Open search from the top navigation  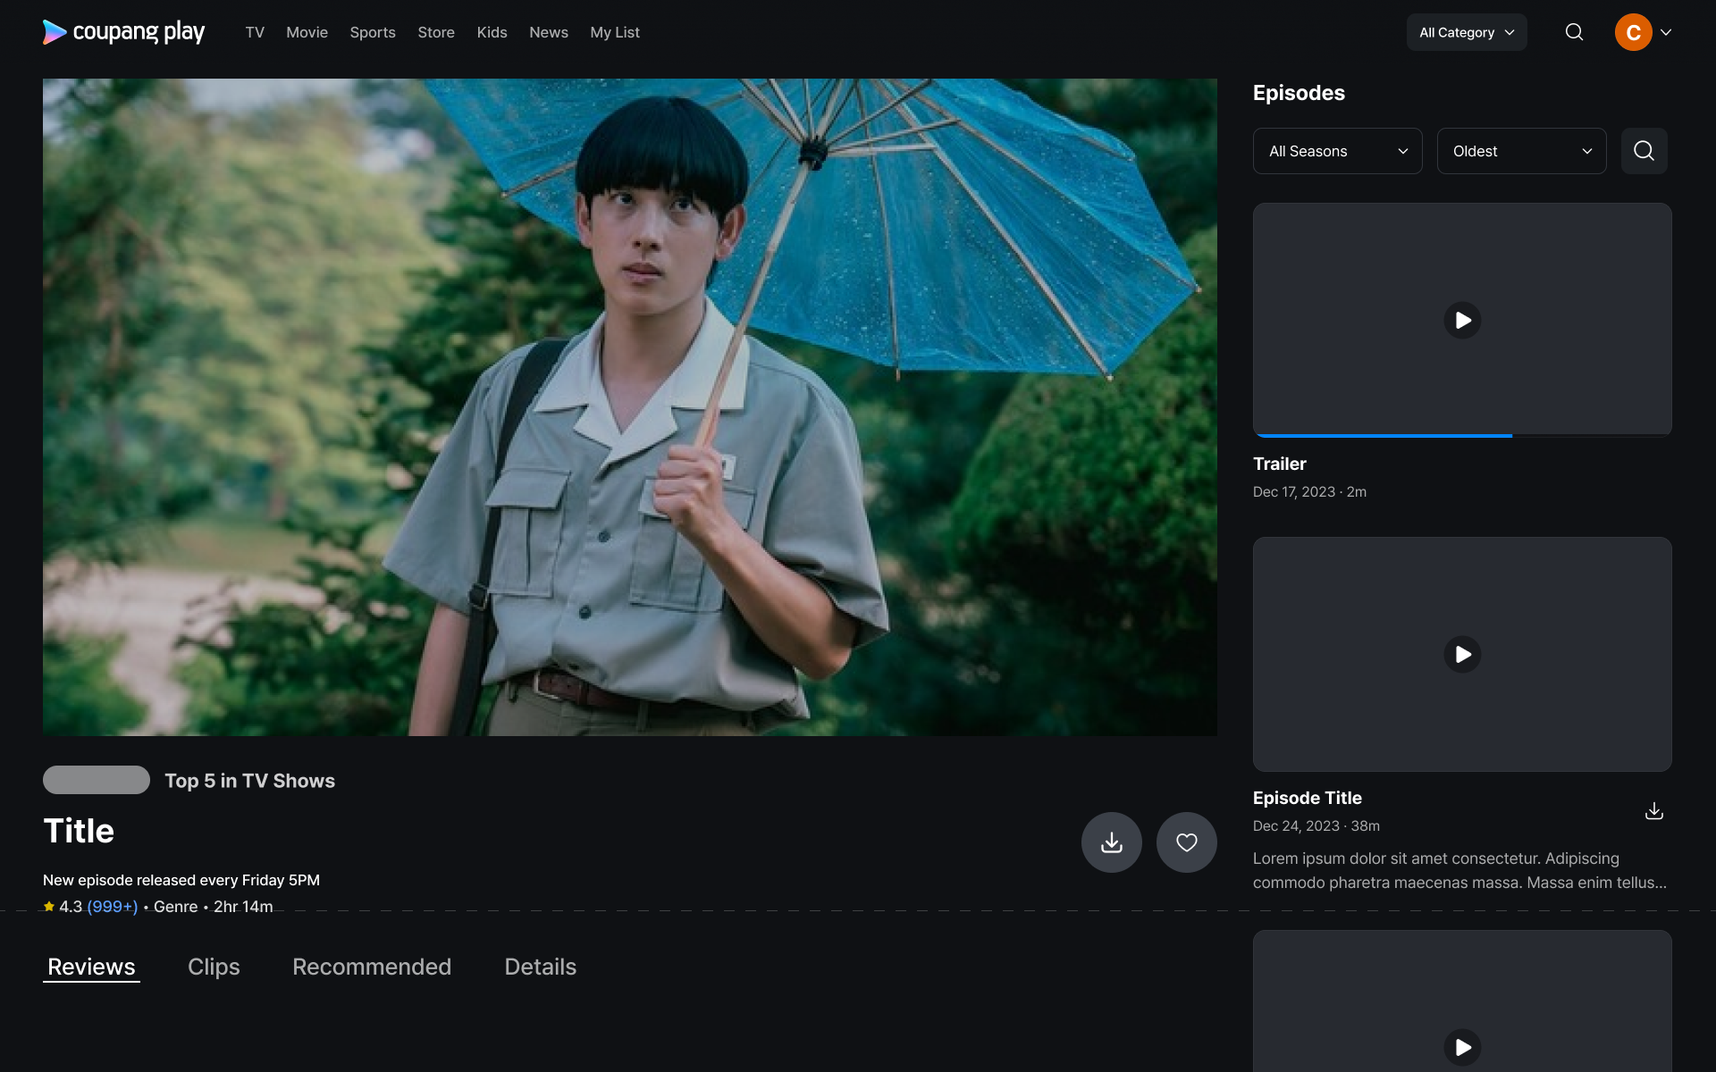pos(1574,32)
